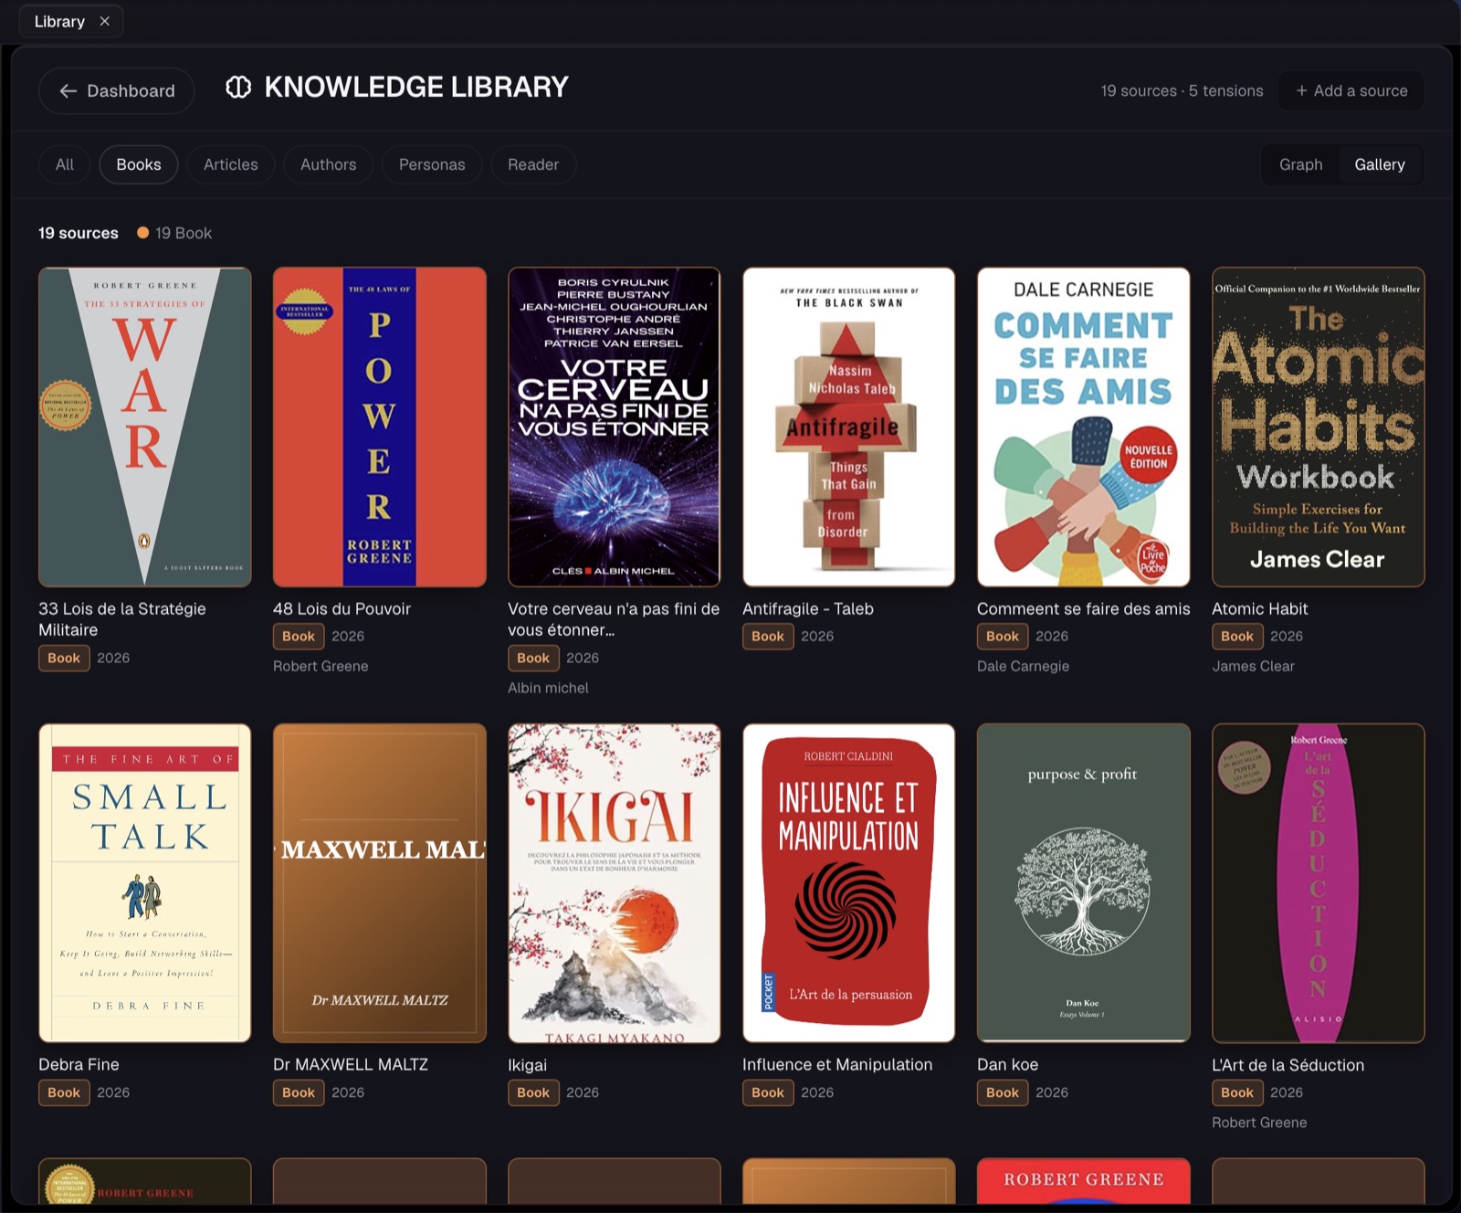Viewport: 1461px width, 1213px height.
Task: Click the Book tag under 48 Lois du Pouvoir
Action: (299, 636)
